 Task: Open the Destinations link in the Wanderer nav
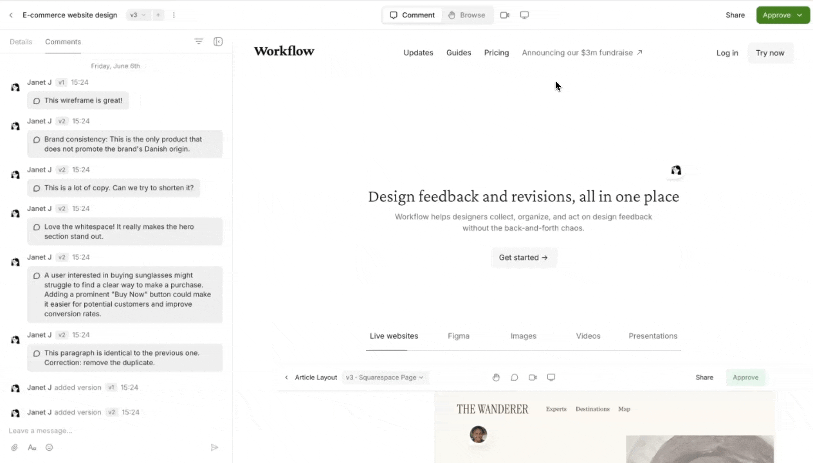(x=592, y=409)
